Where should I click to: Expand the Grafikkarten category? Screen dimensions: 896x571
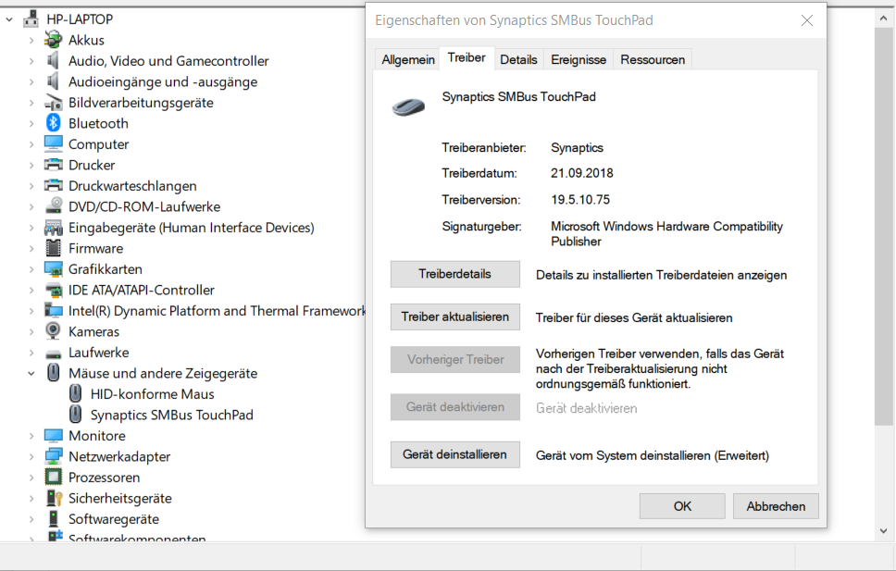click(x=31, y=269)
